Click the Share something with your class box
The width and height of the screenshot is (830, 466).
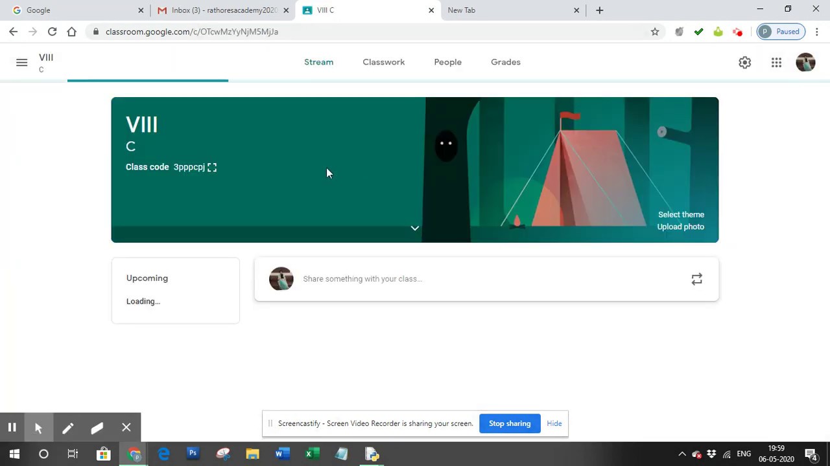click(486, 279)
